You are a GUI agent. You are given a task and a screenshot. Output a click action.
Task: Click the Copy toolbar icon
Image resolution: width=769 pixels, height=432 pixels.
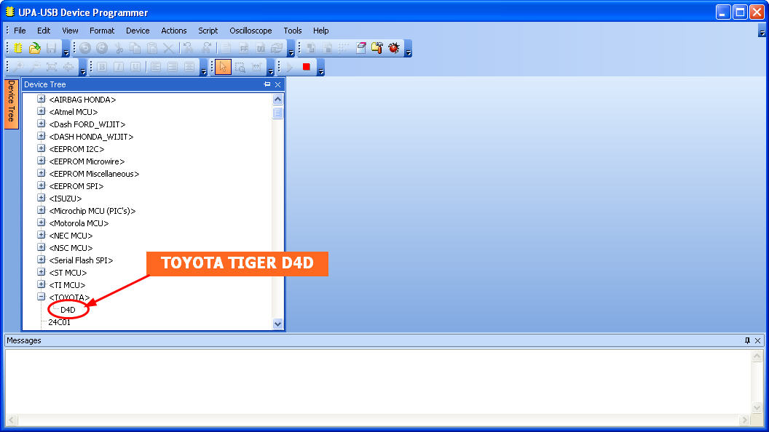click(x=135, y=48)
